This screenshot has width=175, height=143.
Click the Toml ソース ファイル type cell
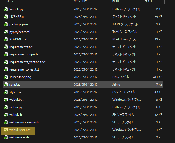pyautogui.click(x=125, y=32)
